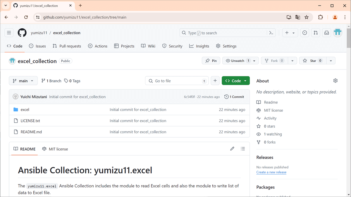Open the notifications inbox icon
351x197 pixels.
pos(326,33)
